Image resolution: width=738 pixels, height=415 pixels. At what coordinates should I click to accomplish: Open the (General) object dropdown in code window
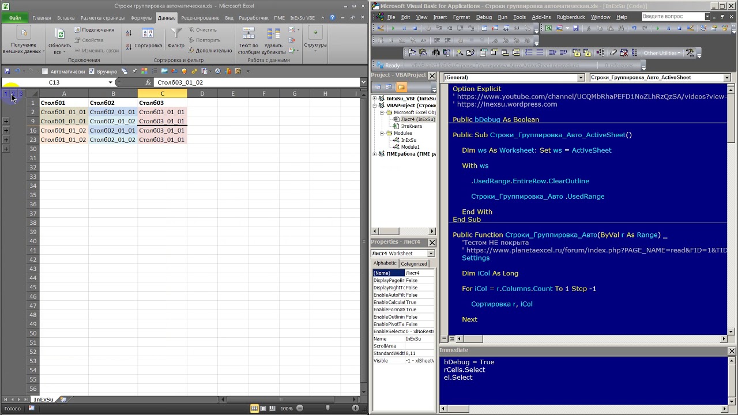tap(581, 77)
